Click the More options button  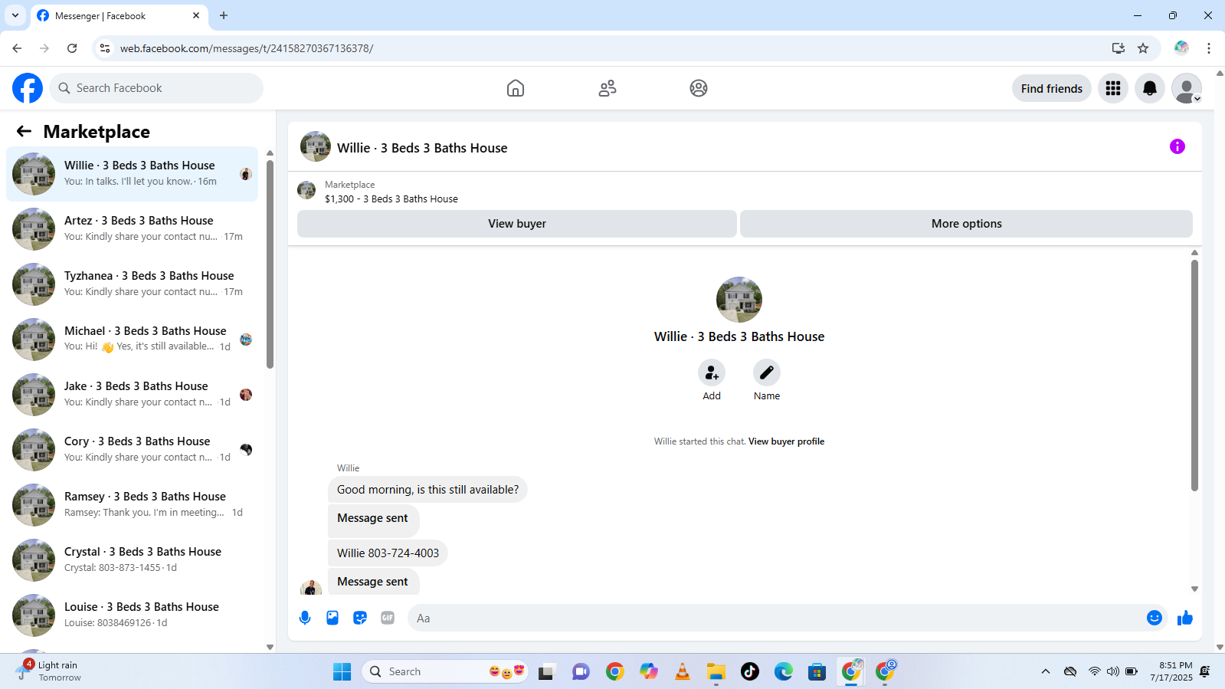tap(967, 224)
